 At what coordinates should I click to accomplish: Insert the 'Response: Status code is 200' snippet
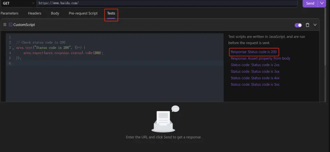tap(253, 52)
